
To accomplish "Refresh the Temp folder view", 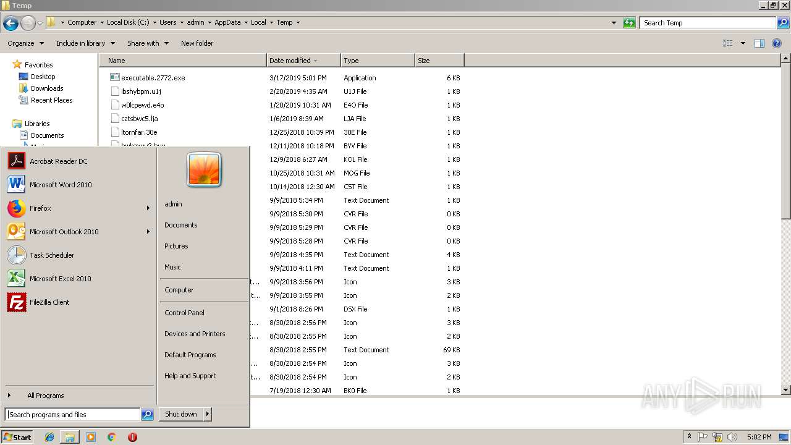I will click(x=629, y=23).
